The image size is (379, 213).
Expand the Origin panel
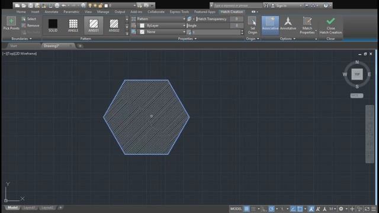(x=253, y=38)
